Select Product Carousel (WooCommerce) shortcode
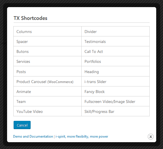The height and width of the screenshot is (149, 163). 47,81
